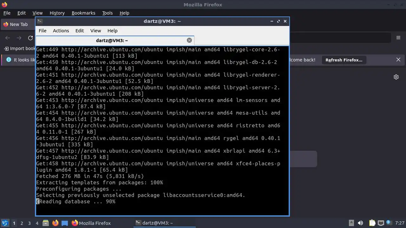
Task: Click 'Fetched 276 MB in 47s' line
Action: coord(90,176)
